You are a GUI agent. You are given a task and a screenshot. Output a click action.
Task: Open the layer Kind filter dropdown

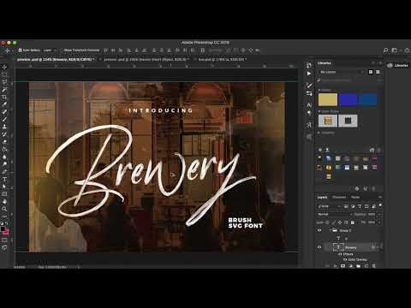(x=329, y=206)
